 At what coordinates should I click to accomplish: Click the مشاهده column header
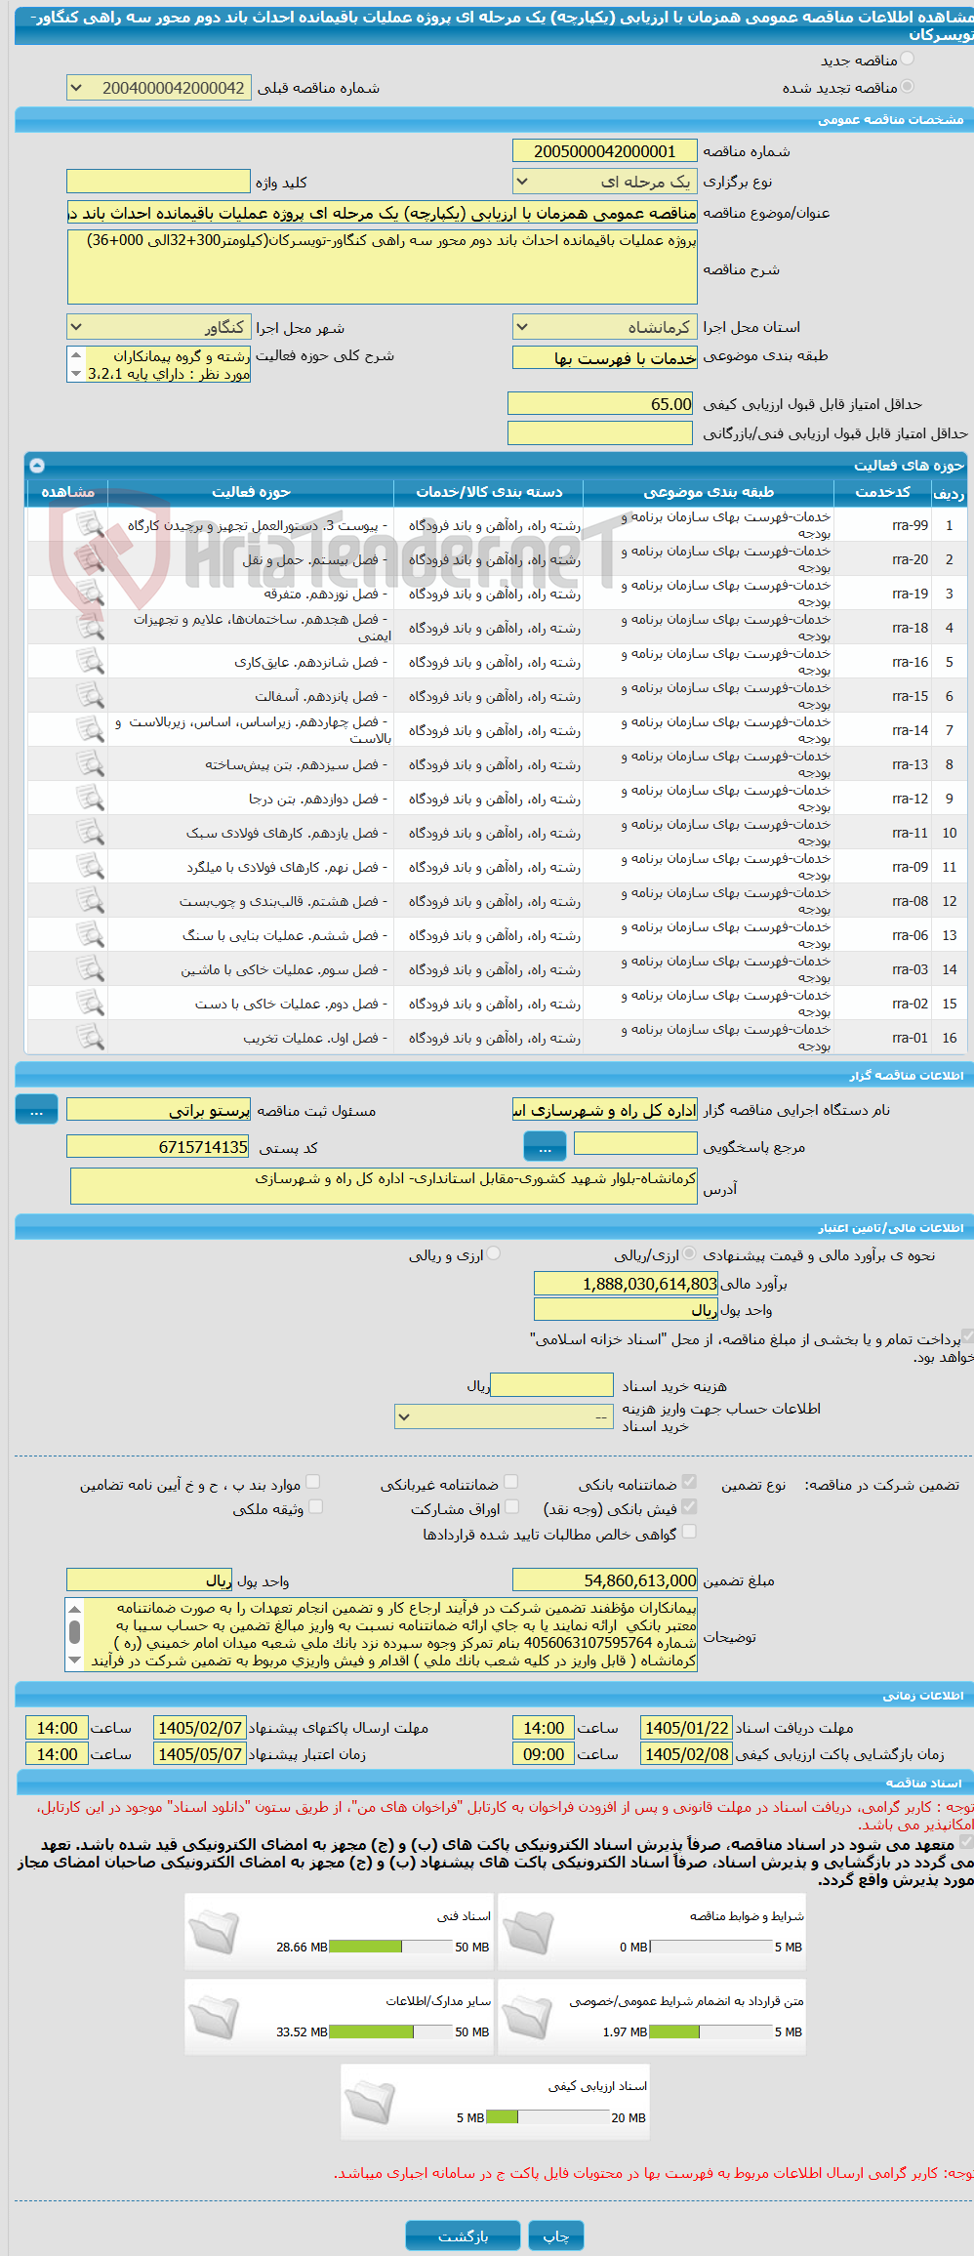67,492
